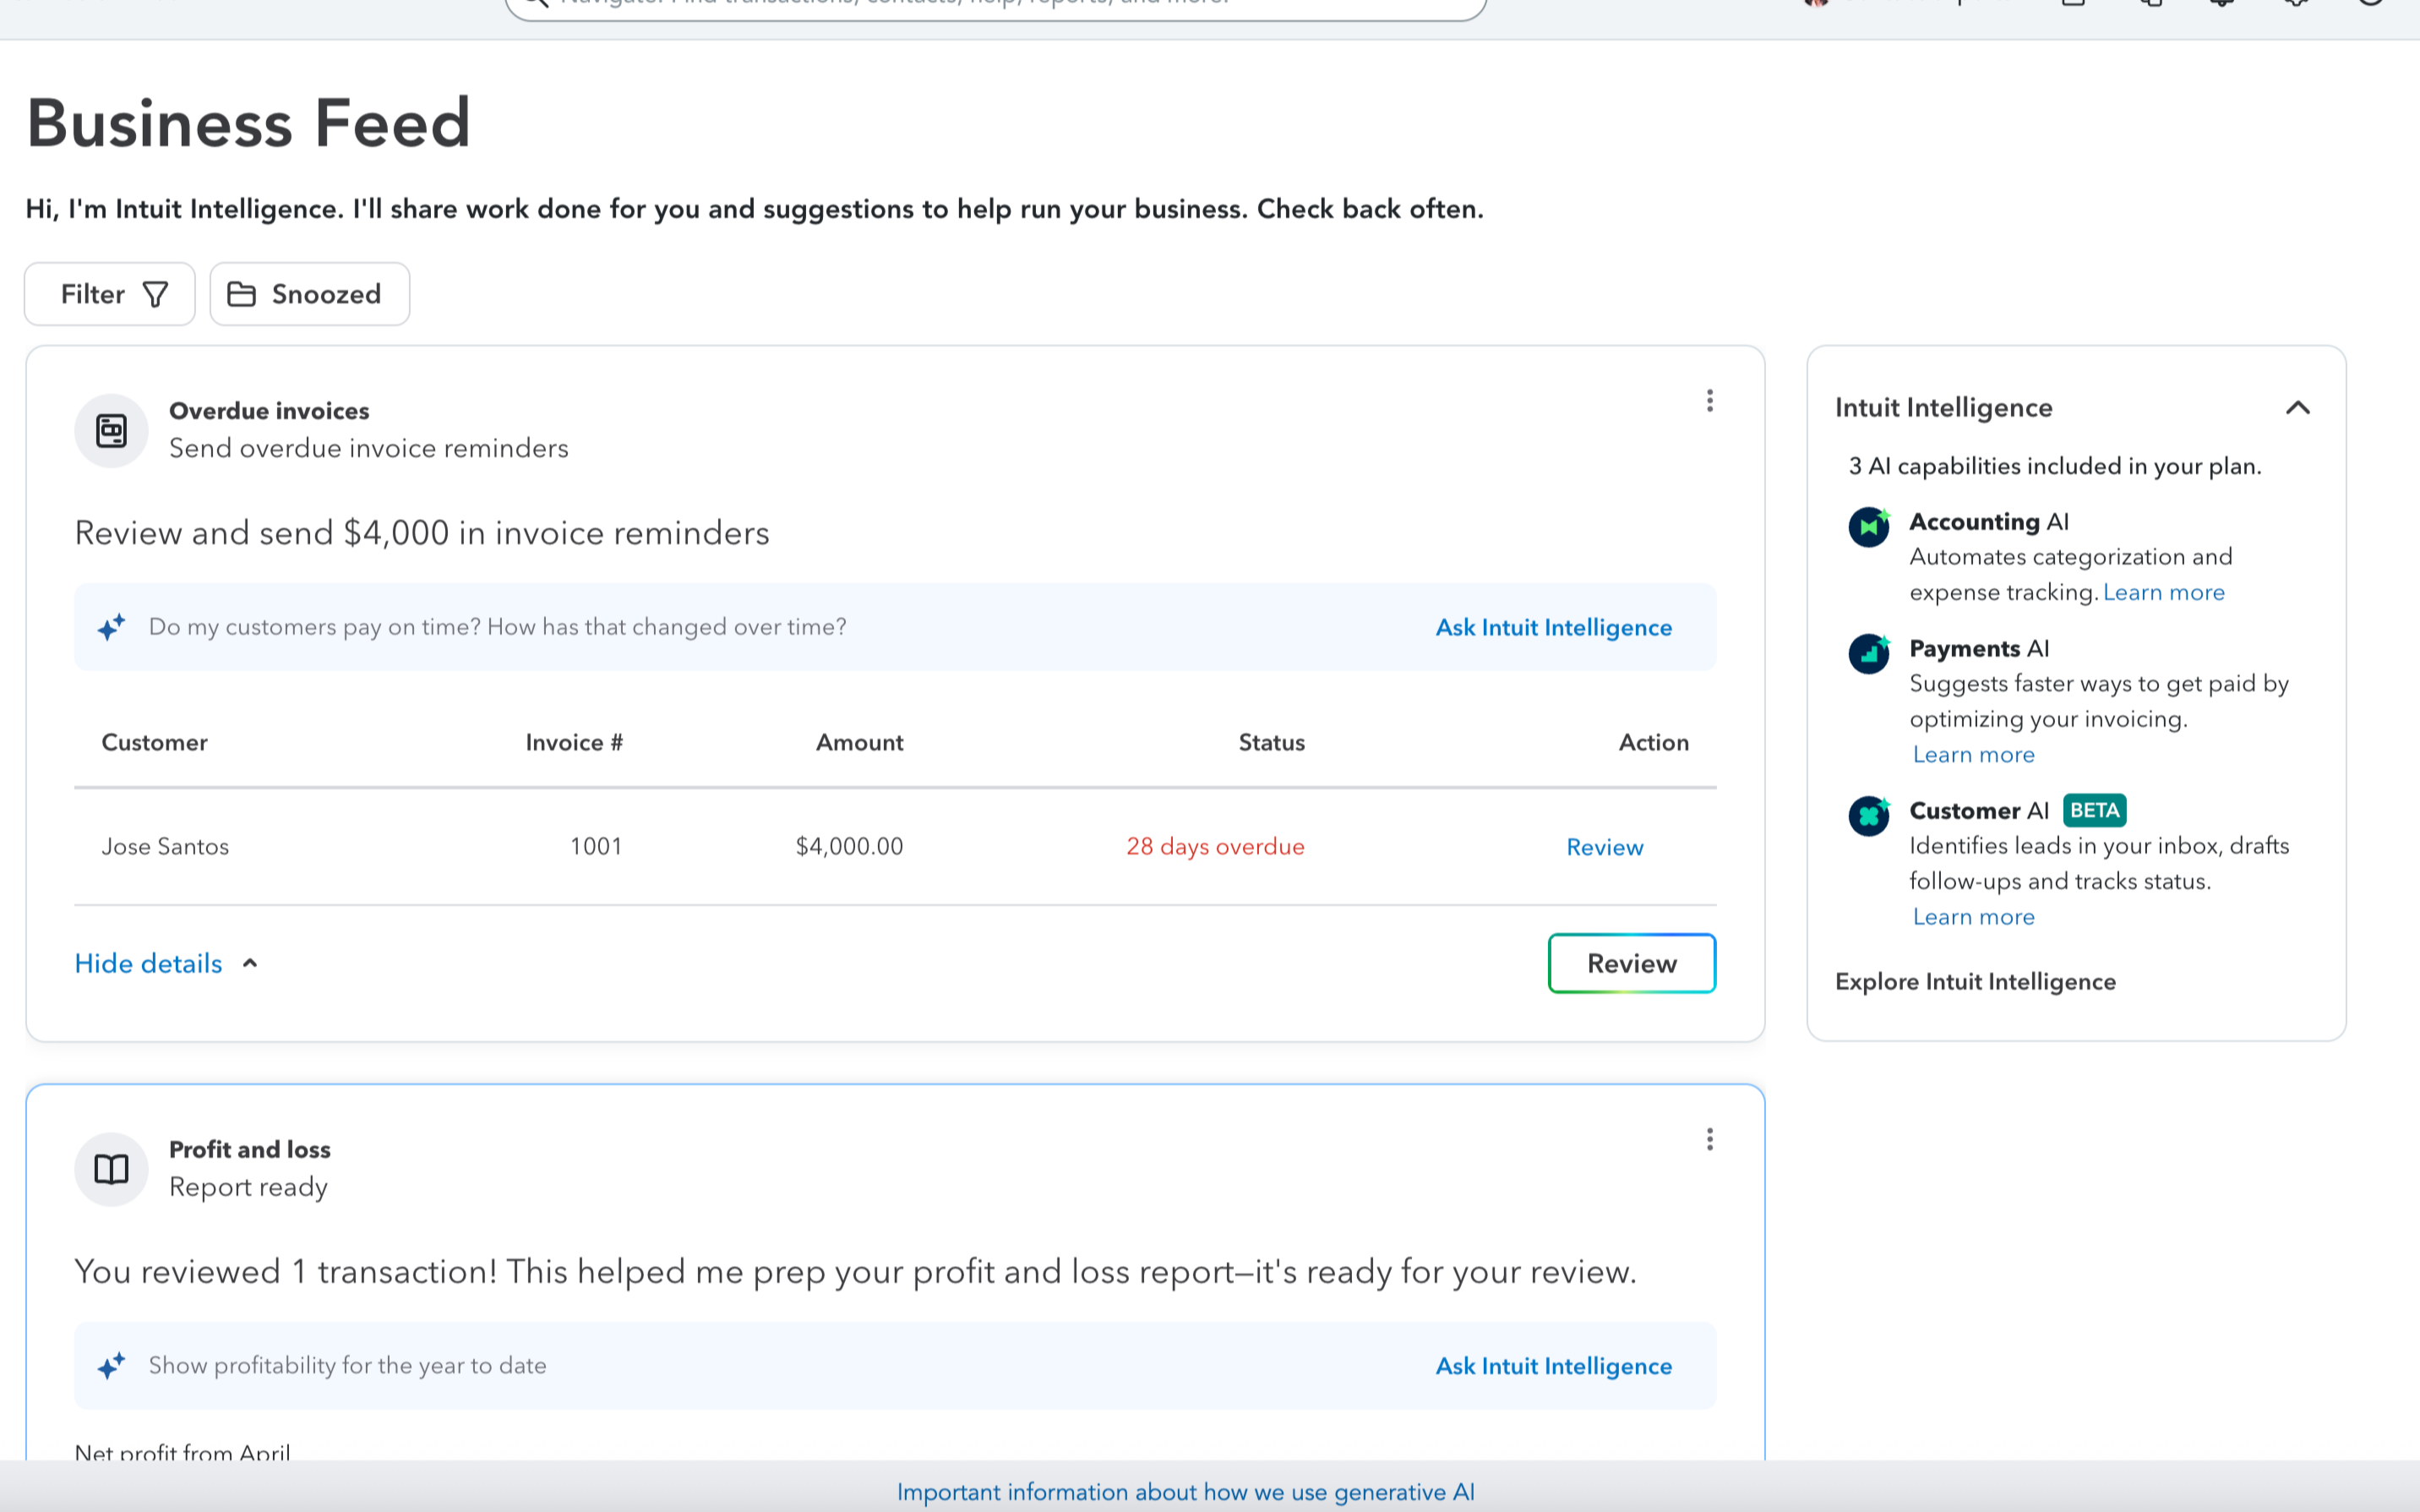The height and width of the screenshot is (1512, 2420).
Task: Click the Amount column header
Action: [858, 743]
